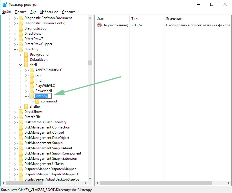Click the PlayWithVLC folder icon
Viewport: 232px width, 193px height.
click(32, 86)
